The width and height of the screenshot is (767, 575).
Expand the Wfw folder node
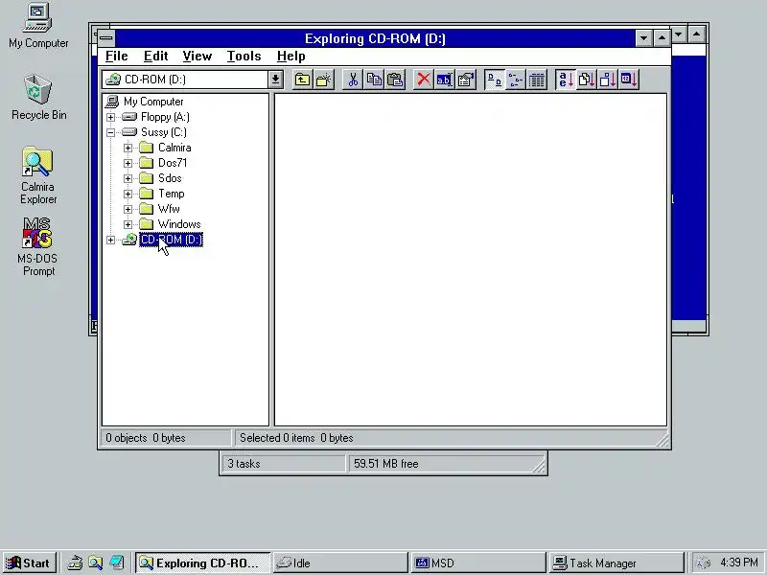[128, 209]
